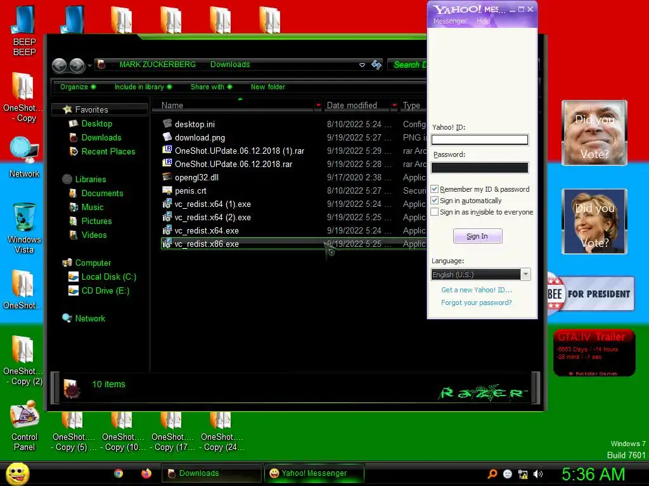Click the download.png file icon

[167, 137]
